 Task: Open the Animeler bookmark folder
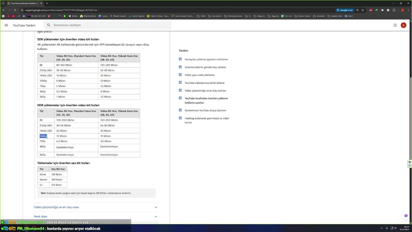(319, 16)
